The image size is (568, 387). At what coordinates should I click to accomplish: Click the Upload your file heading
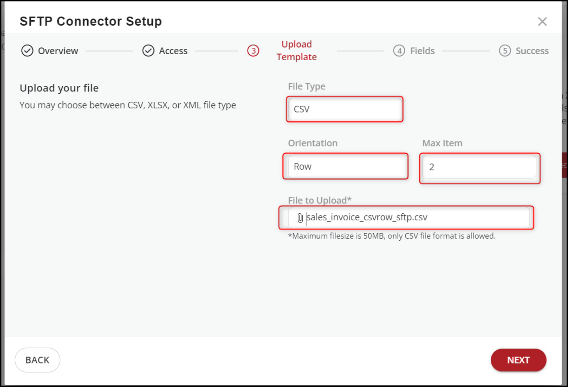59,88
